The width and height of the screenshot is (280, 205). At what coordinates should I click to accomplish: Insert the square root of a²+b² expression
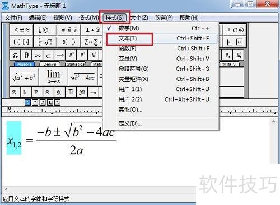click(24, 77)
